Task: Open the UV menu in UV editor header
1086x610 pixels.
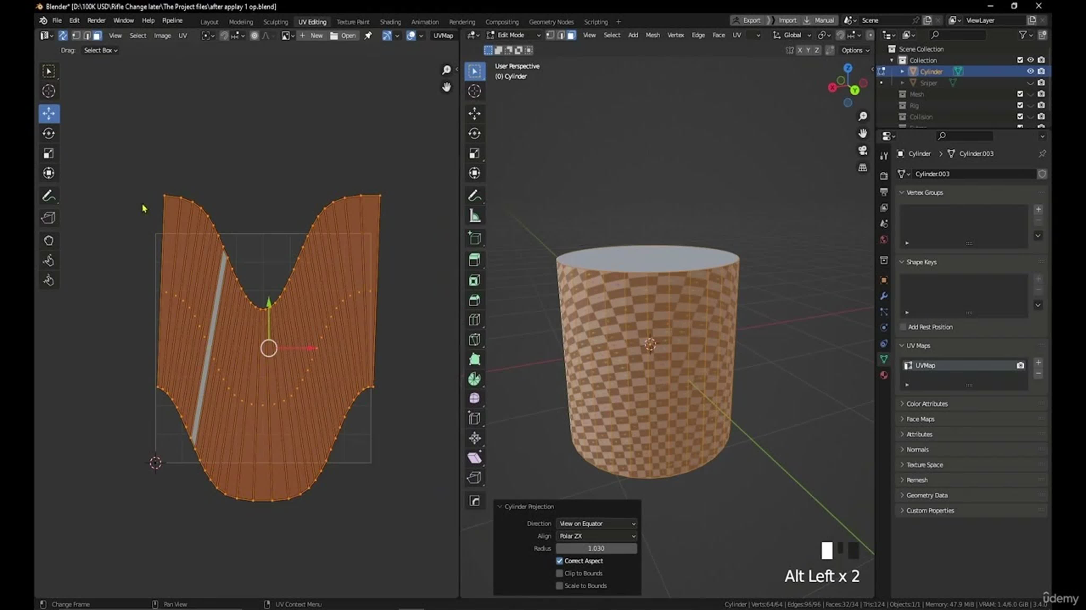Action: (182, 36)
